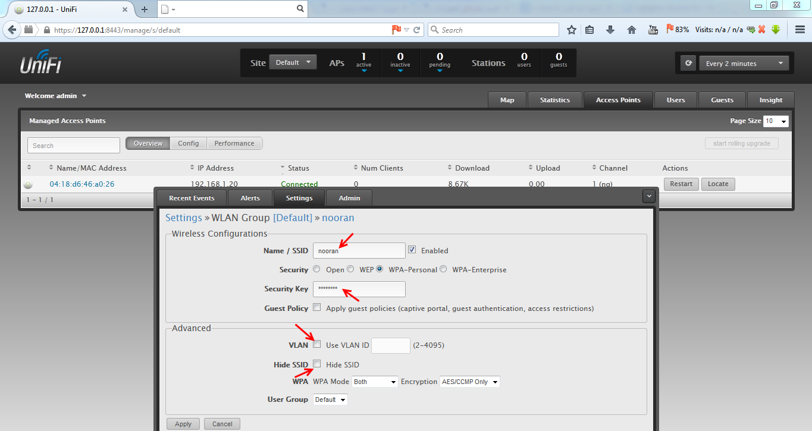Select the WPA-Enterprise radio button
This screenshot has height=431, width=812.
tap(443, 269)
